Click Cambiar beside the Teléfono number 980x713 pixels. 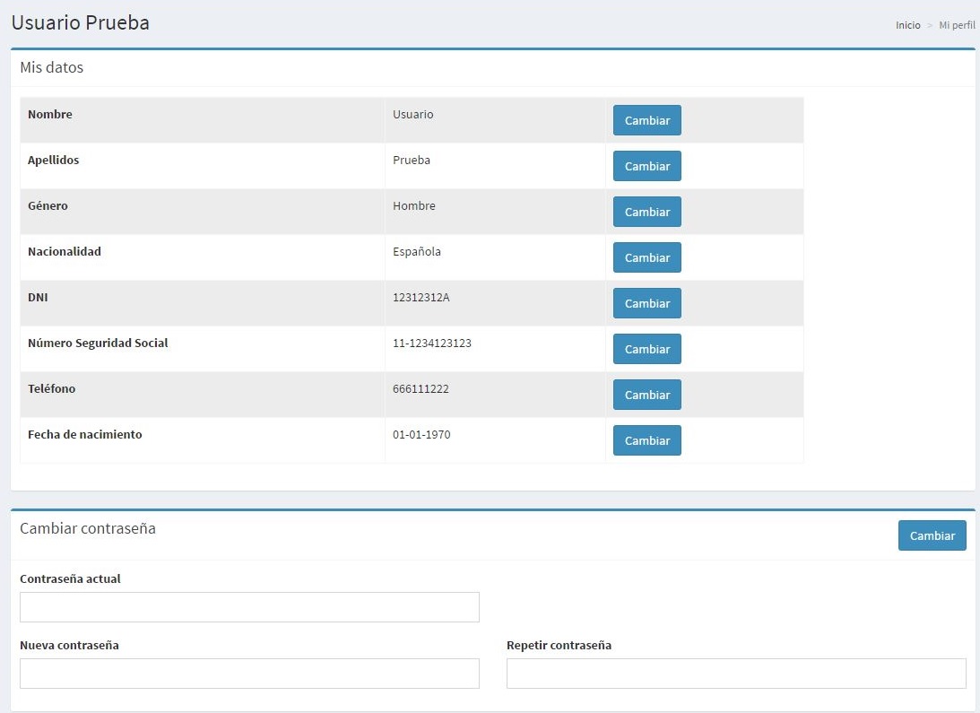[x=646, y=395]
